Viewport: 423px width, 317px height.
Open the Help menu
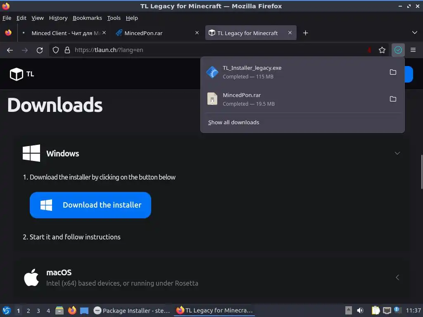132,18
